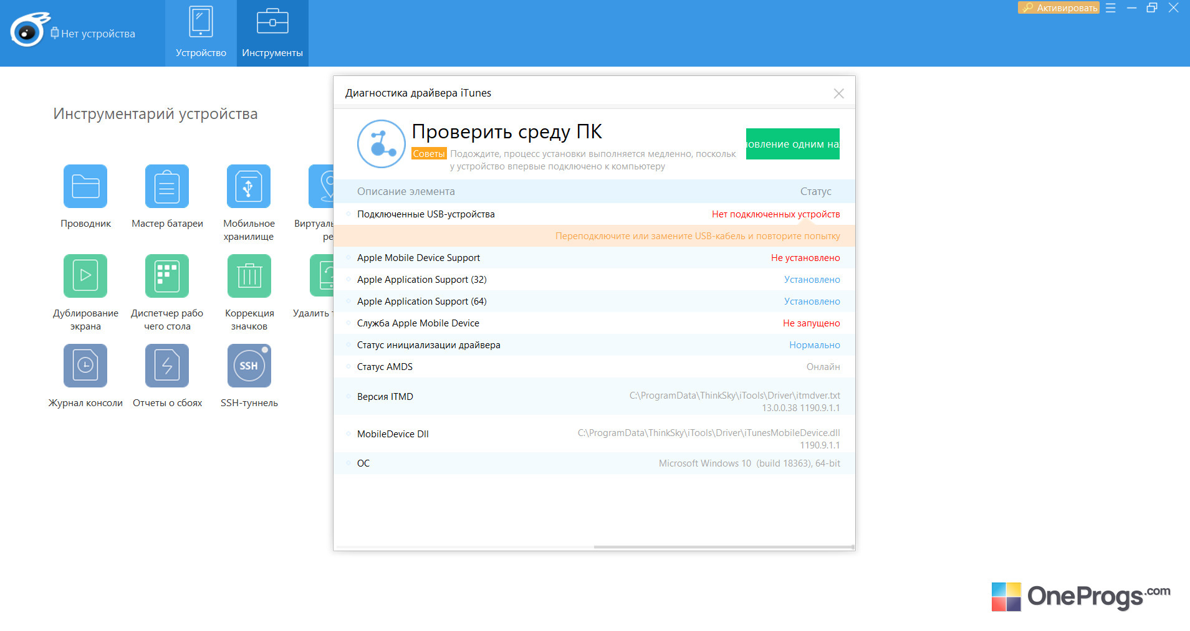Launch the Мастер батареи battery tool

click(167, 186)
